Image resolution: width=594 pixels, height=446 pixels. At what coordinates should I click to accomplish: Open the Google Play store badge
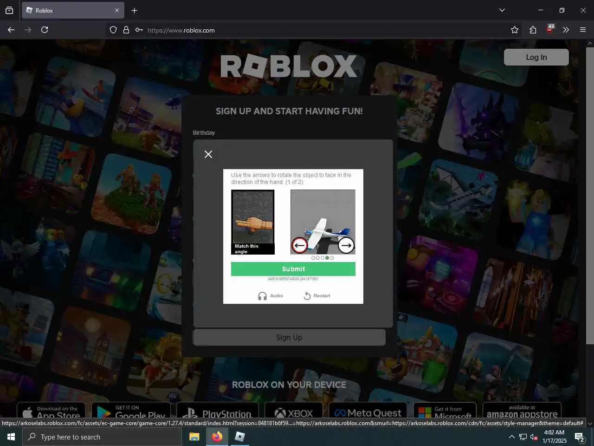(x=131, y=411)
